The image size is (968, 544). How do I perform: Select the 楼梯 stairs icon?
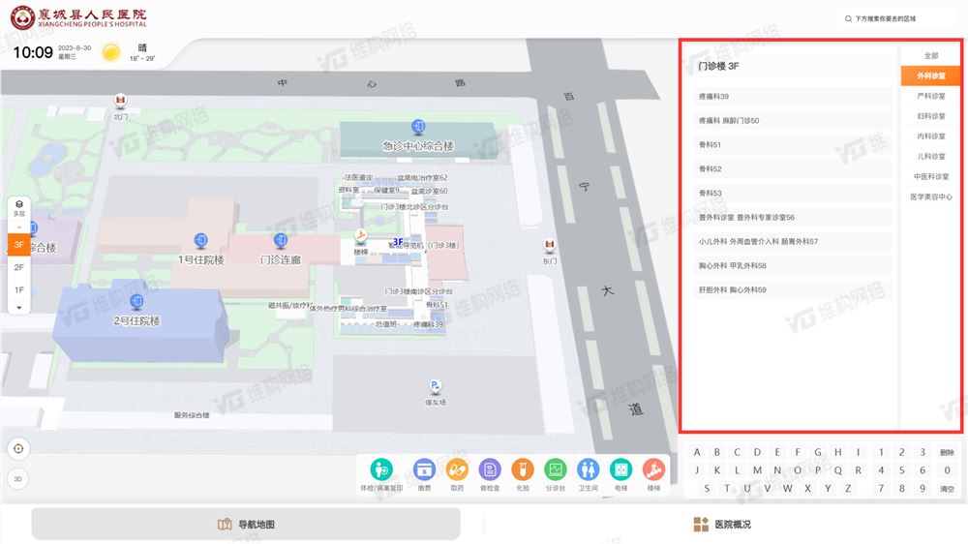[653, 469]
